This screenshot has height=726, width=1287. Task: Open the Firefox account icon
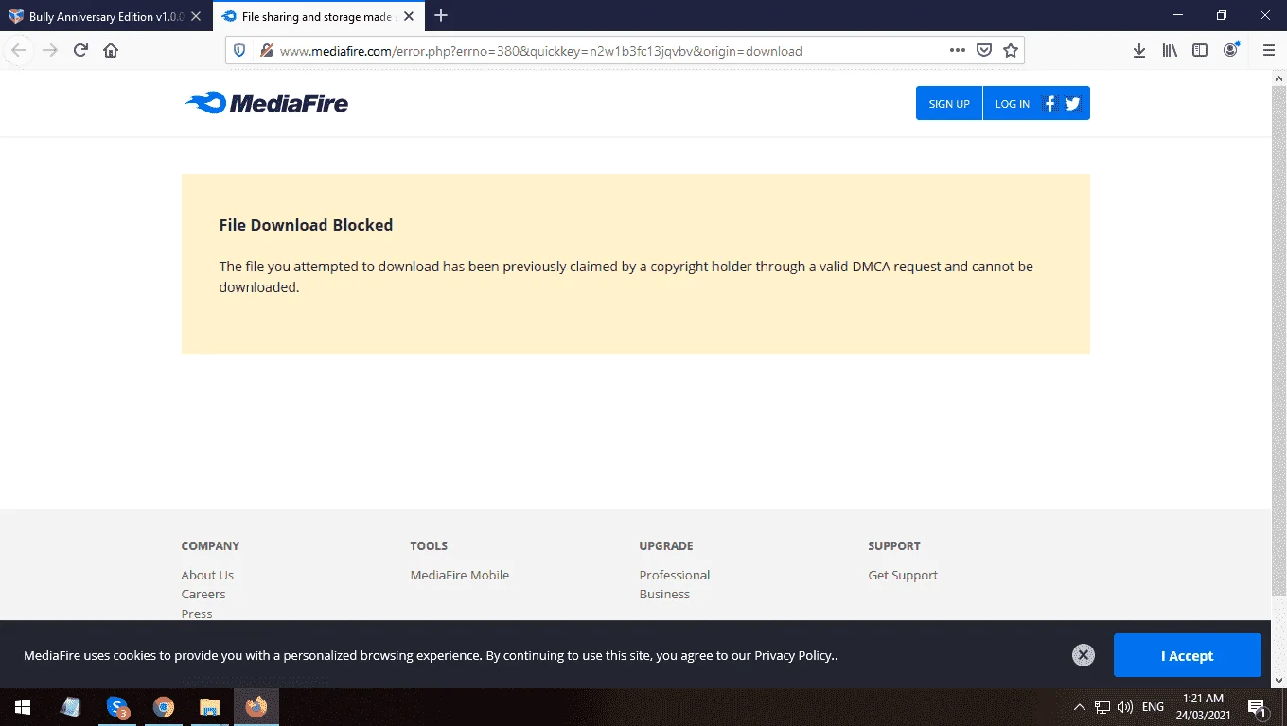click(x=1231, y=51)
